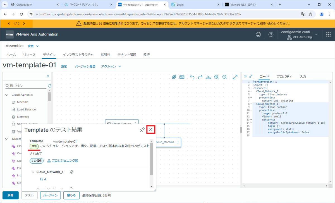Click the resource palette scrollbar

(49, 96)
